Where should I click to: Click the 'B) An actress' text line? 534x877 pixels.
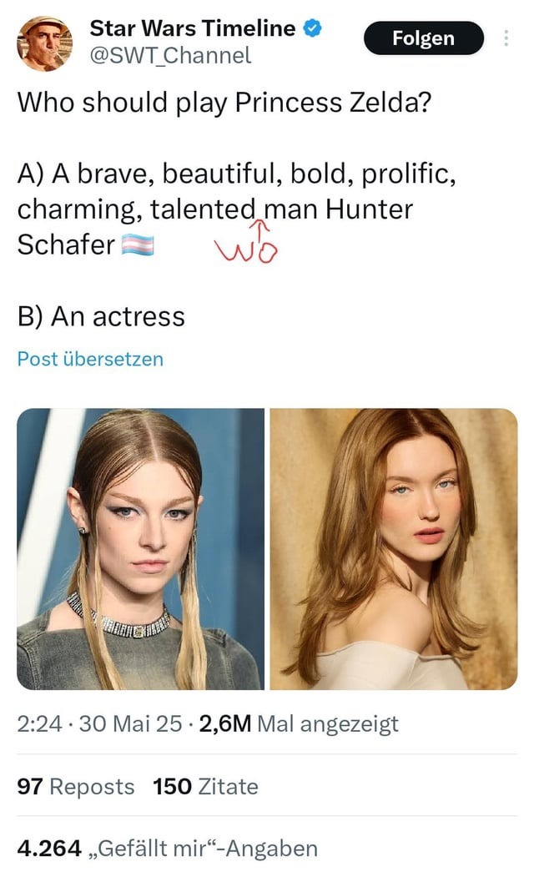tap(101, 316)
